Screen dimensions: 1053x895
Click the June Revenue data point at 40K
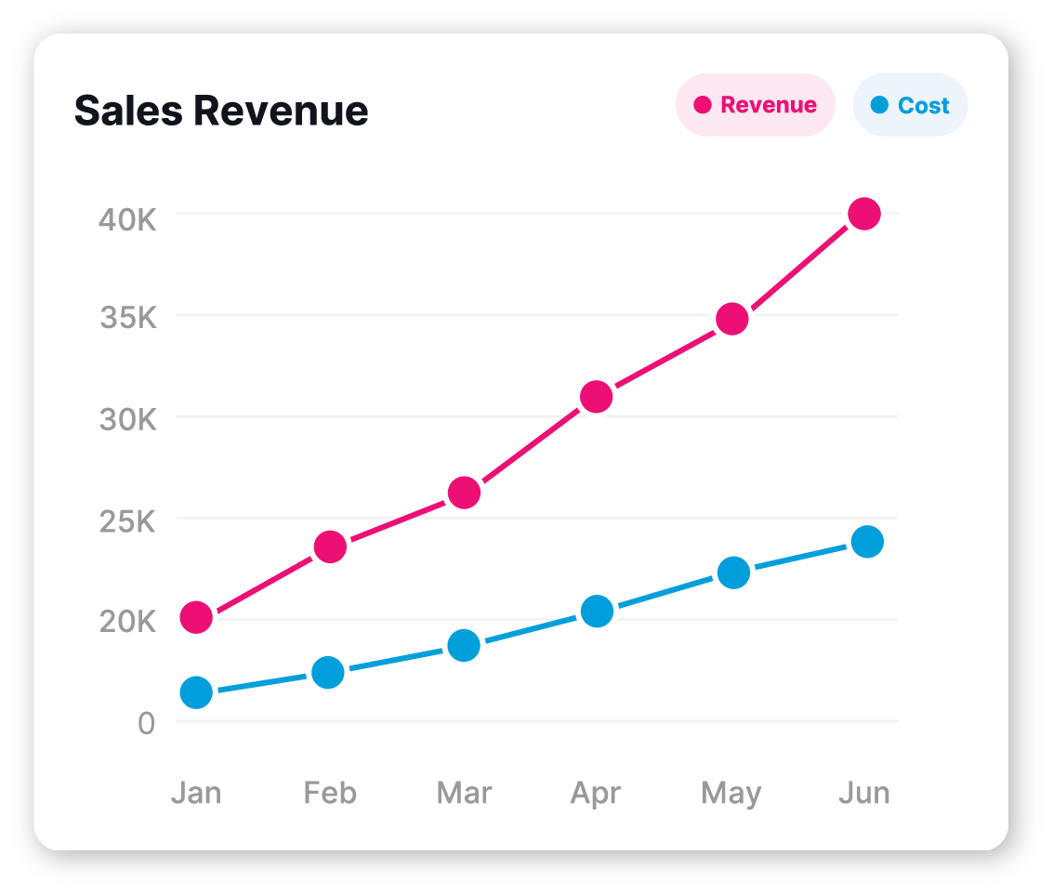tap(864, 214)
